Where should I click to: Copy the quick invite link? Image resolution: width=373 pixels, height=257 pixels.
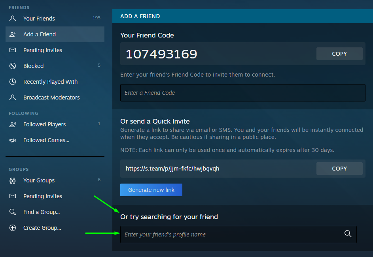(x=339, y=169)
